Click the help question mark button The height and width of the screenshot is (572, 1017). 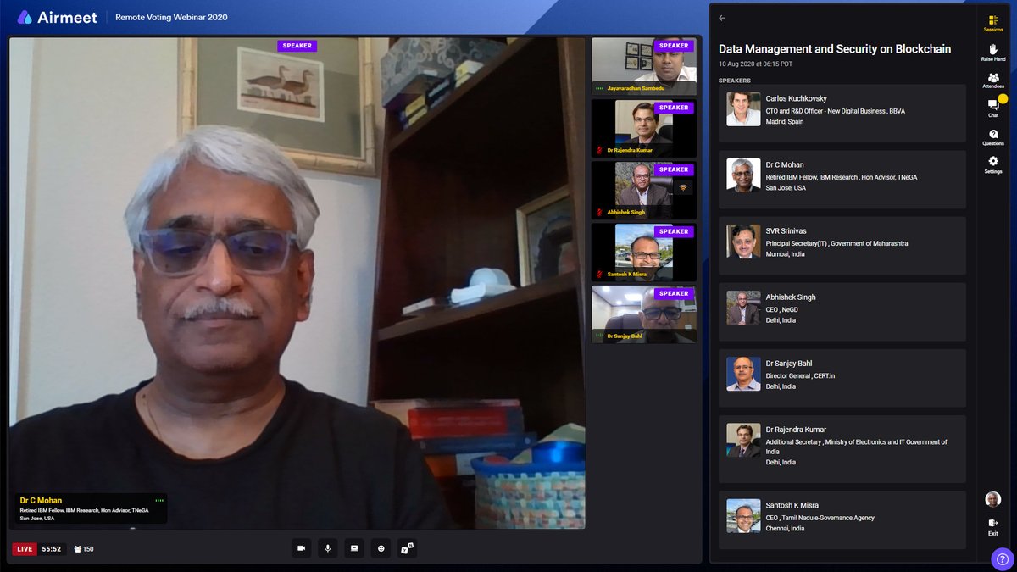[1003, 558]
